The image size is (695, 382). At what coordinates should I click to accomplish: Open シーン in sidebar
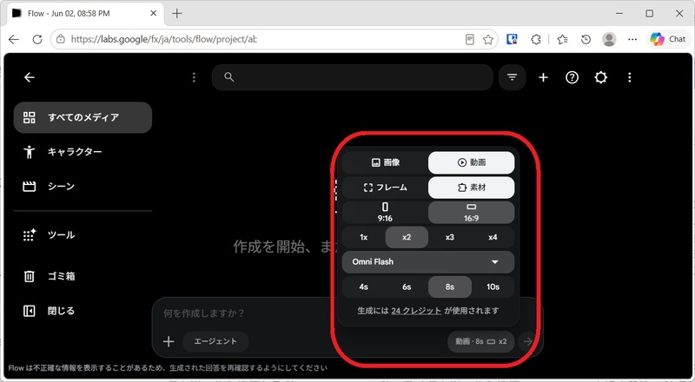(83, 187)
